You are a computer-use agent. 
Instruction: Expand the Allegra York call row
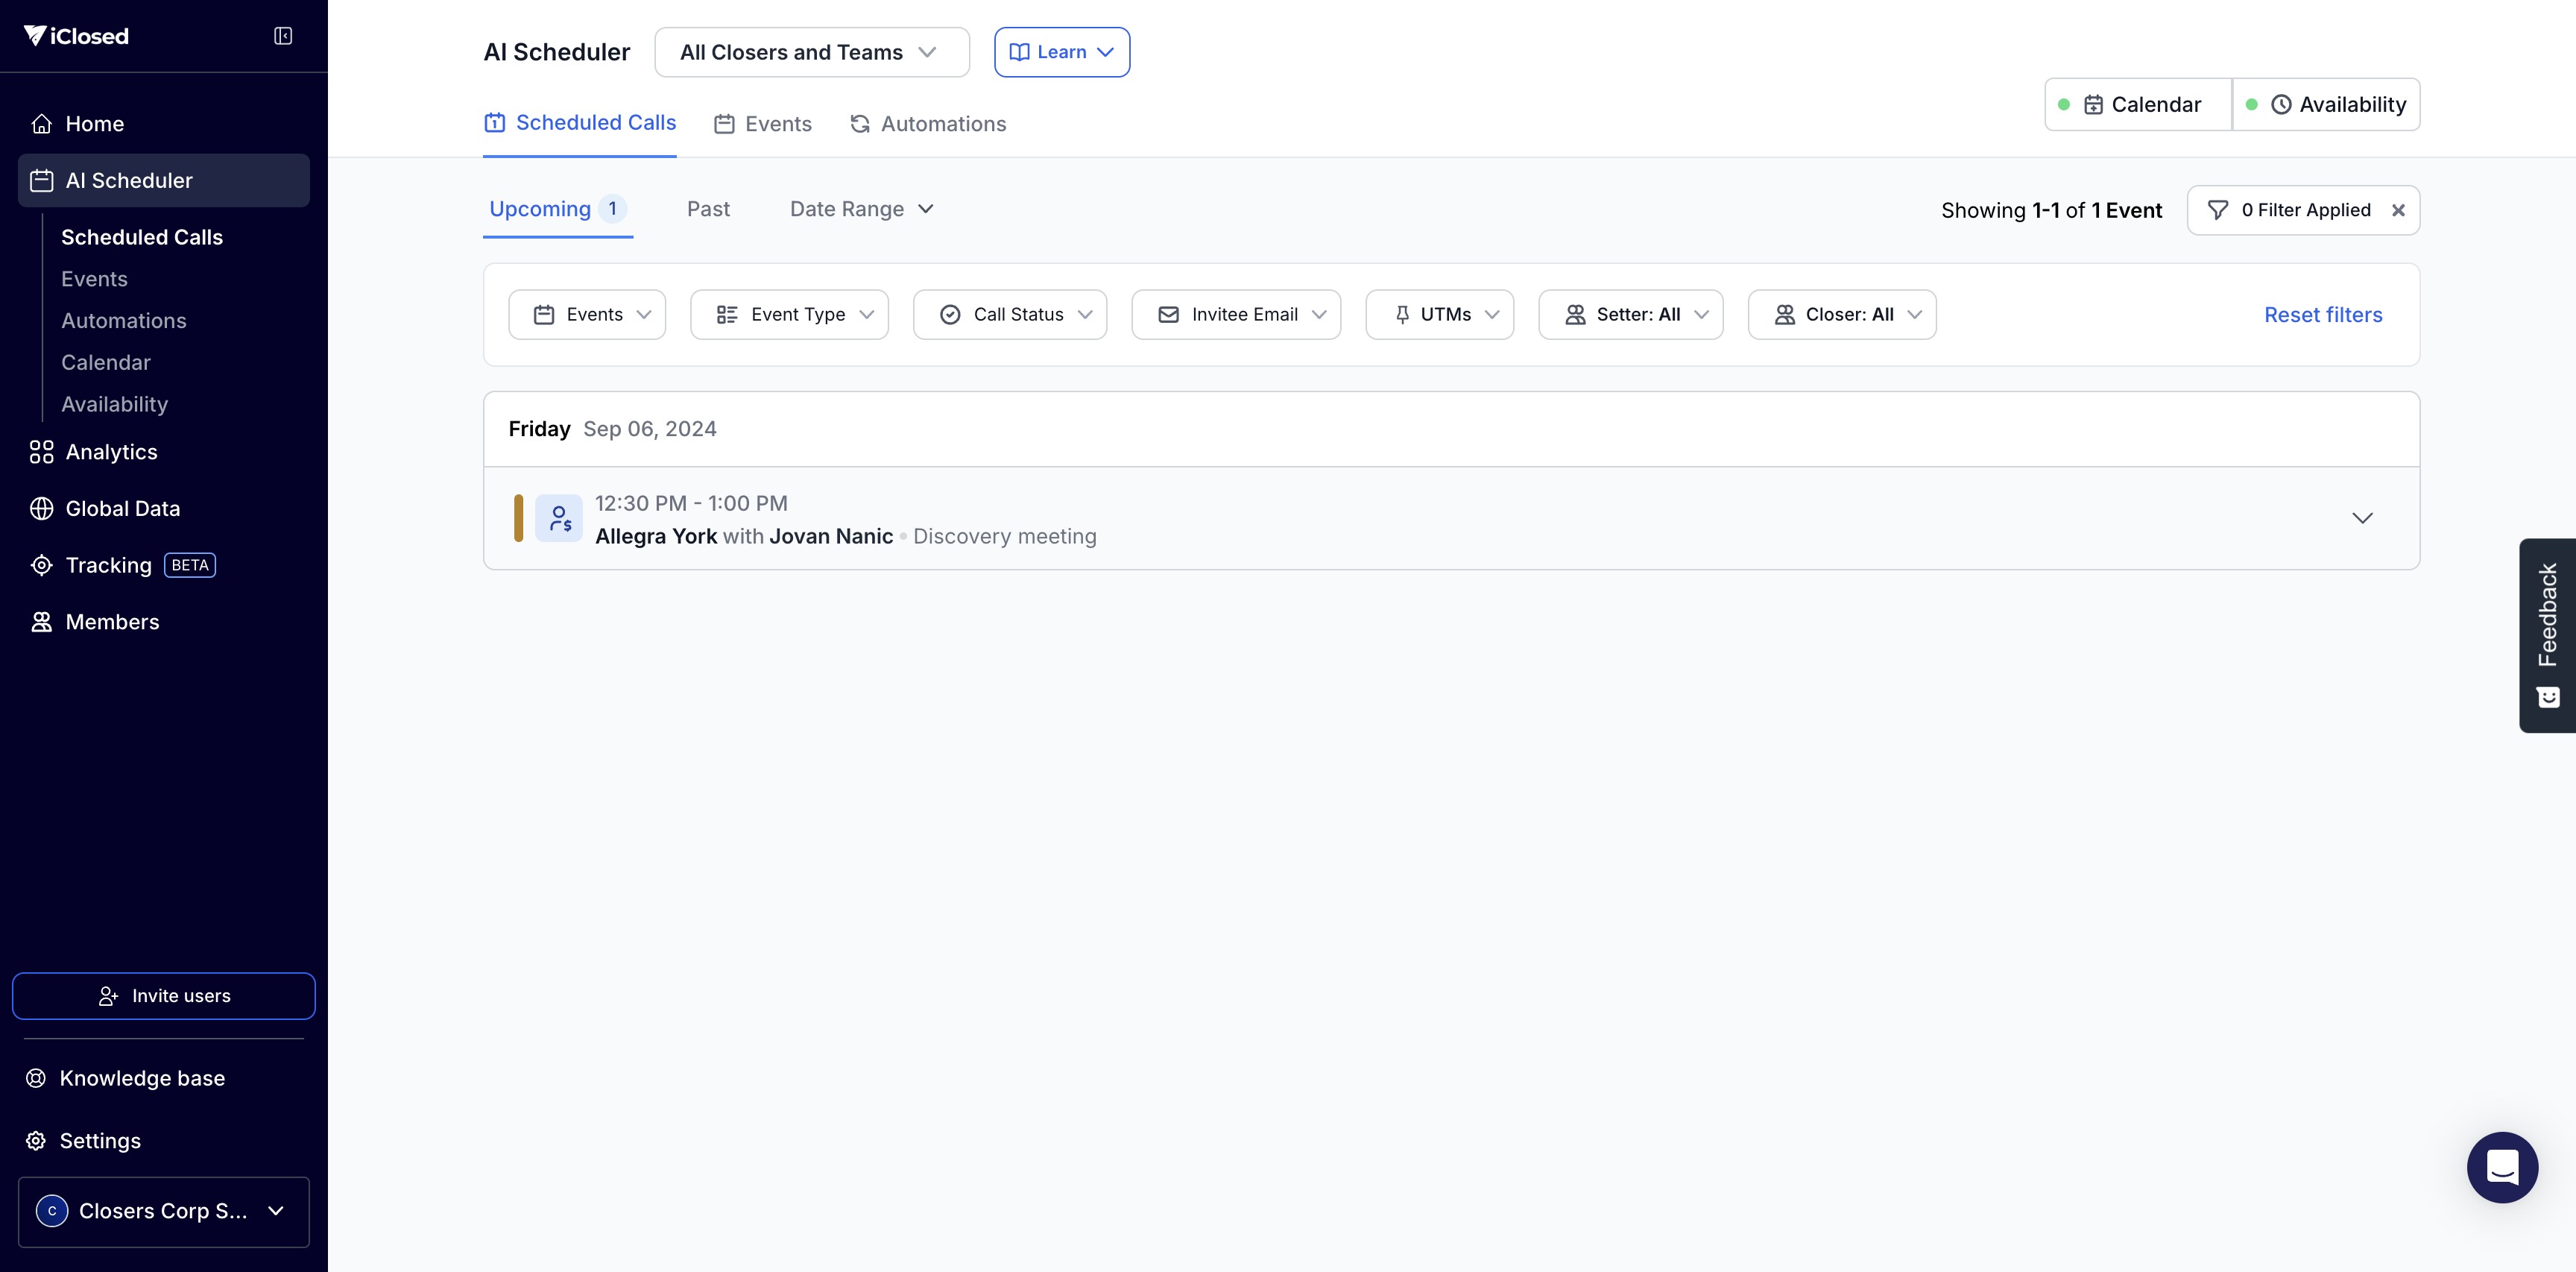[2362, 518]
